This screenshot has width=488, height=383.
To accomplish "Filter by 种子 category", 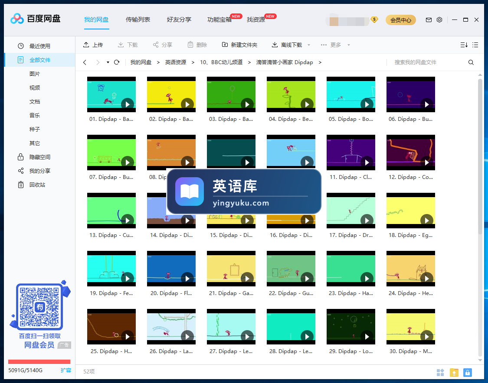I will [35, 129].
